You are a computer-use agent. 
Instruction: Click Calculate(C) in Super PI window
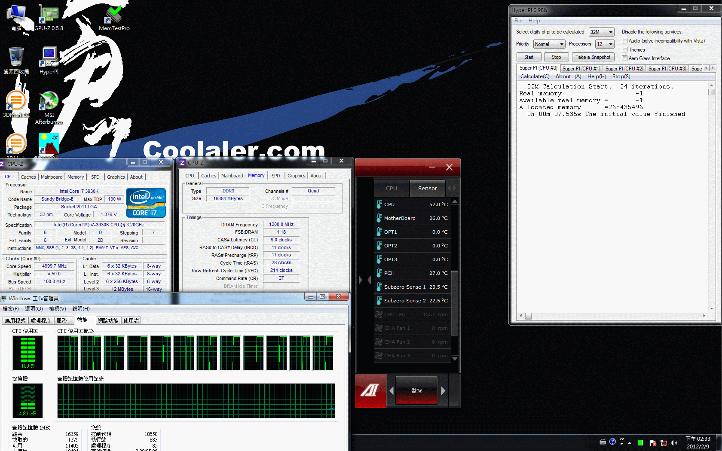pyautogui.click(x=535, y=76)
